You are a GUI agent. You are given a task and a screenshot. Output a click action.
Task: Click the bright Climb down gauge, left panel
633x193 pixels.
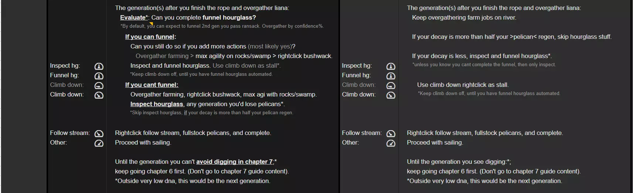(99, 95)
